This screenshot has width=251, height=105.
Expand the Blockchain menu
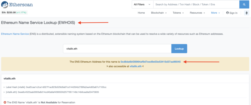159,13
